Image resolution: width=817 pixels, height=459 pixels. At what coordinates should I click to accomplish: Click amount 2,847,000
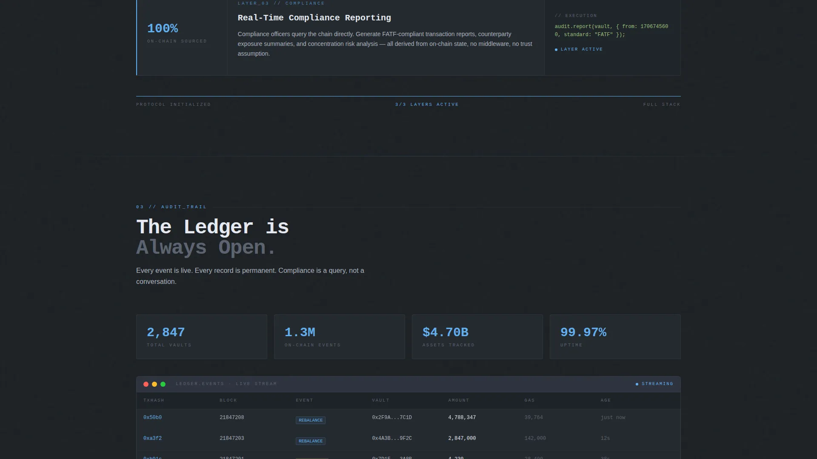point(462,438)
